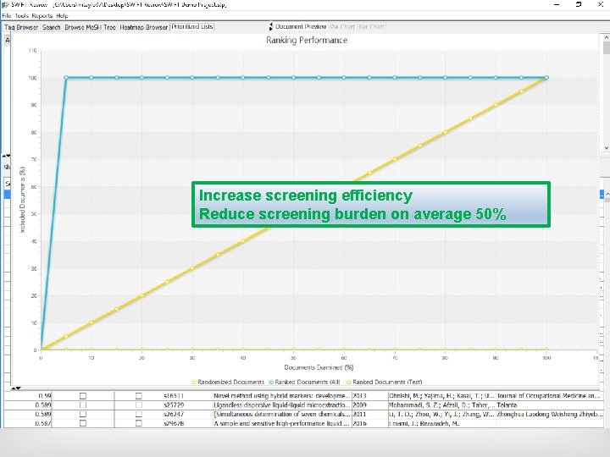Click the SWIFT Review app icon in title bar
The height and width of the screenshot is (457, 610).
[5, 5]
